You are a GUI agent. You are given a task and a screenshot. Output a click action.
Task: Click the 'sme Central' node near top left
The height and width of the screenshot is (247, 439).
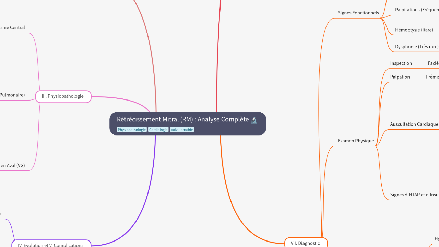point(12,27)
